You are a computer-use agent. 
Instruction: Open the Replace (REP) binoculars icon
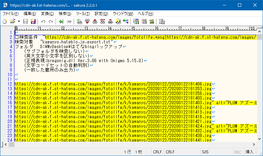(103, 21)
